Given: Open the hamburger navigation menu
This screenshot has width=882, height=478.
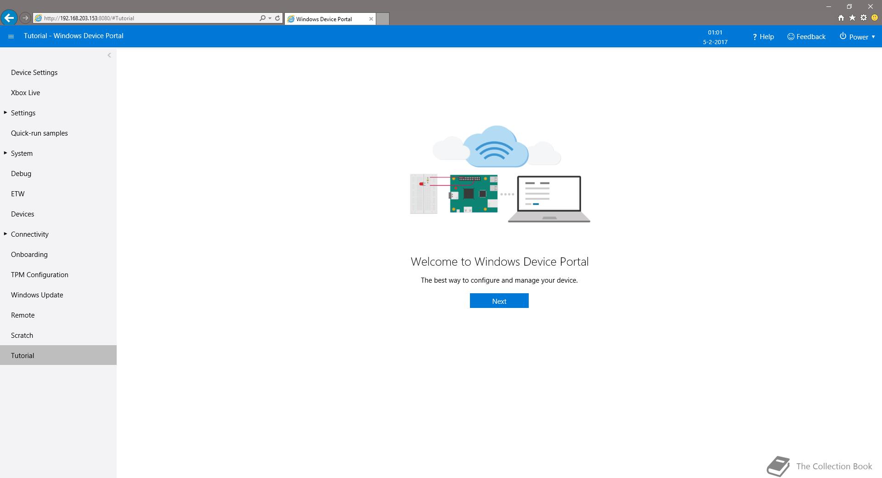Looking at the screenshot, I should coord(11,36).
